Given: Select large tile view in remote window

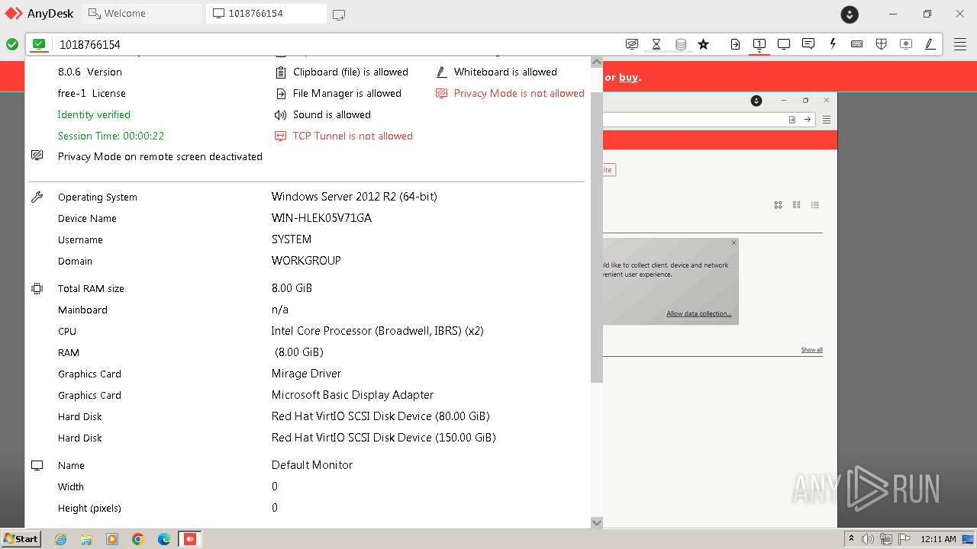Looking at the screenshot, I should tap(779, 205).
